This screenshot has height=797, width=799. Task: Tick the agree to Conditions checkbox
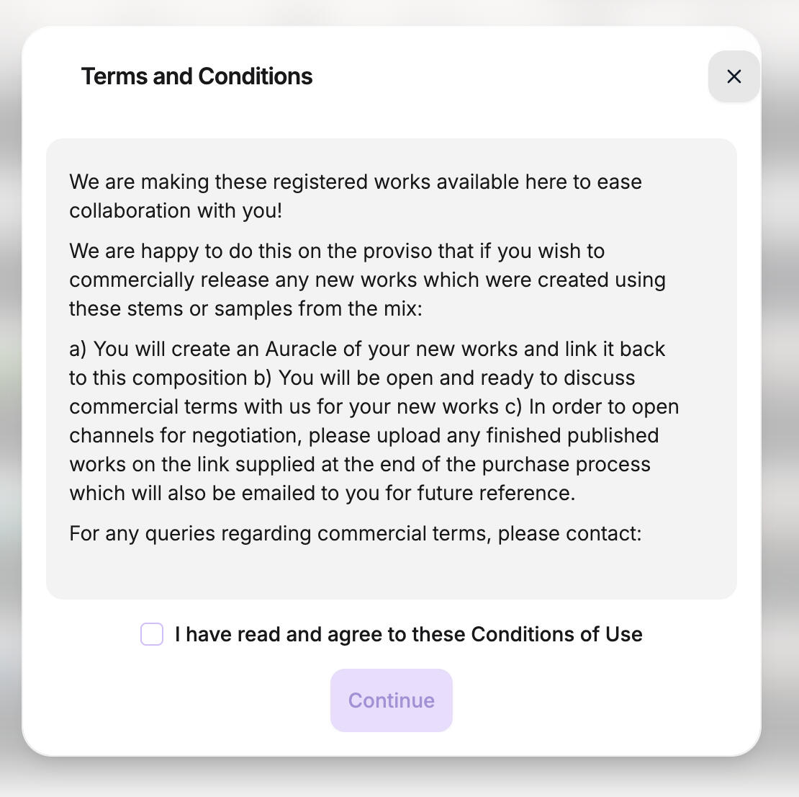152,634
